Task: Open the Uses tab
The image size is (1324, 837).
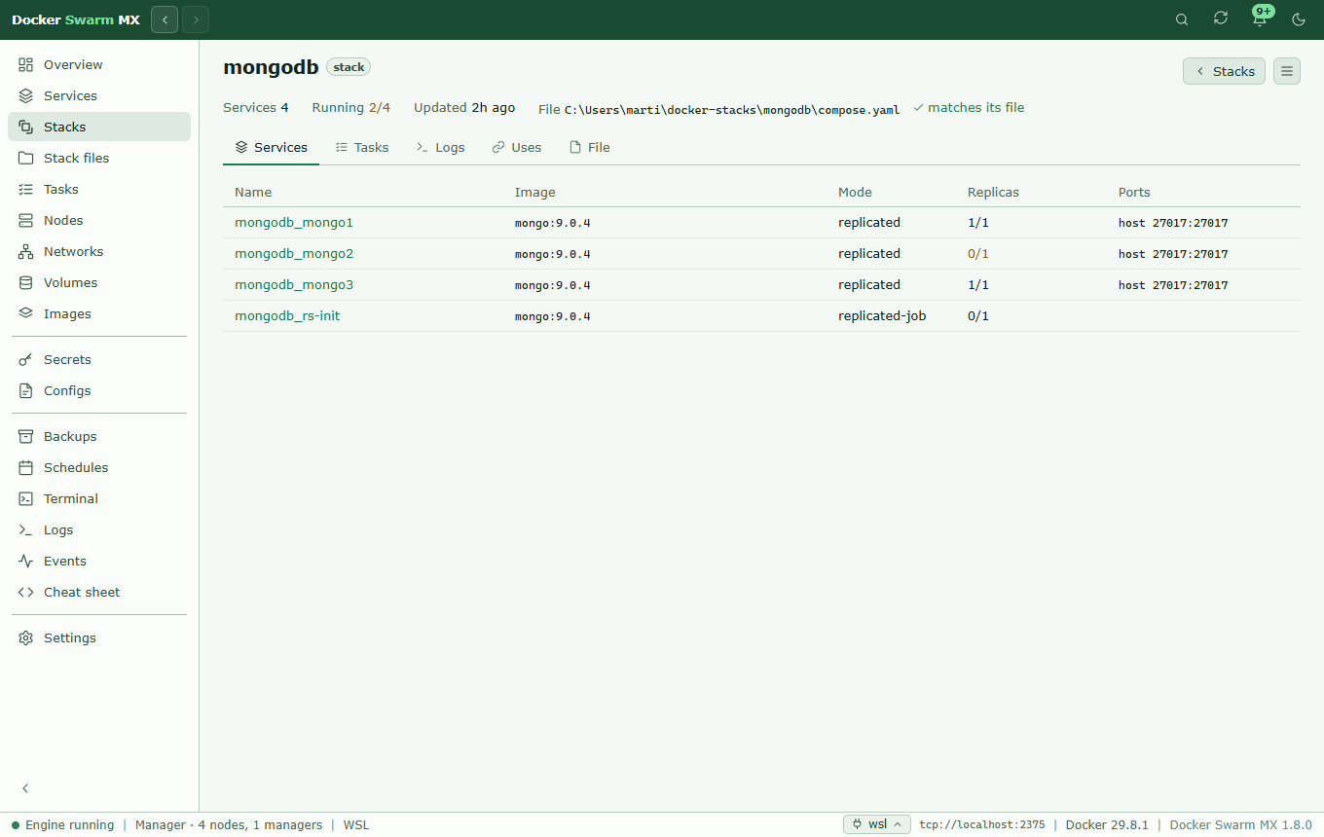Action: coord(517,147)
